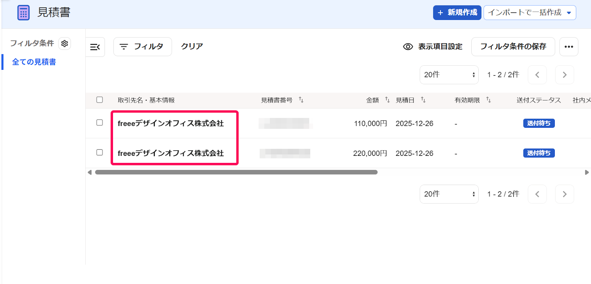Viewport: 591px width, 284px height.
Task: Sort by 見積日 column arrows
Action: (x=423, y=100)
